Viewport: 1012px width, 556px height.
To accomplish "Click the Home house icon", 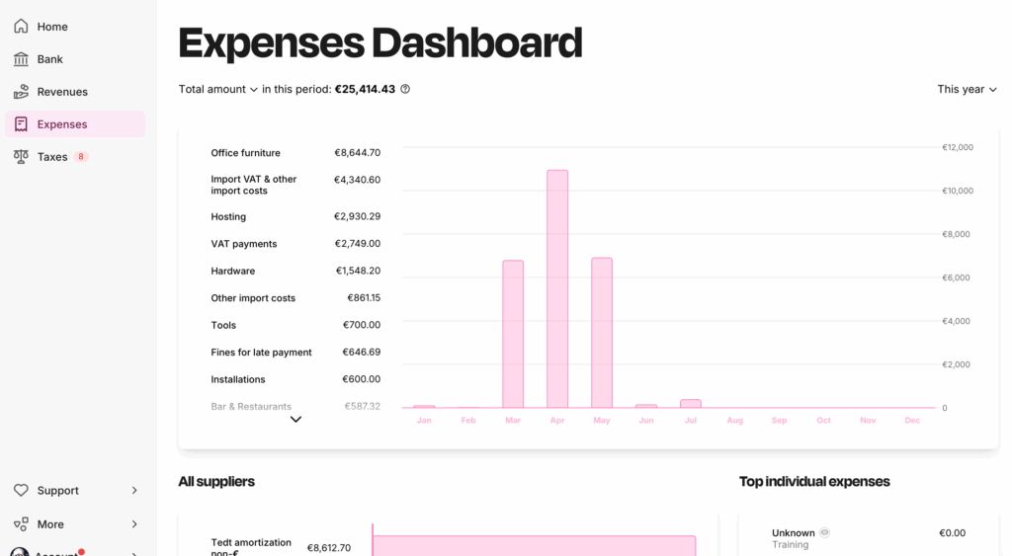I will 21,27.
